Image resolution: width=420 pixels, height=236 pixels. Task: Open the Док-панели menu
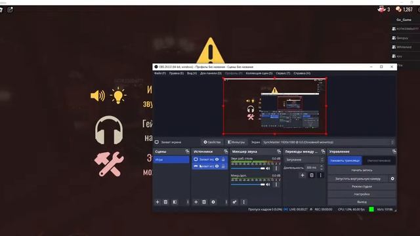(211, 73)
